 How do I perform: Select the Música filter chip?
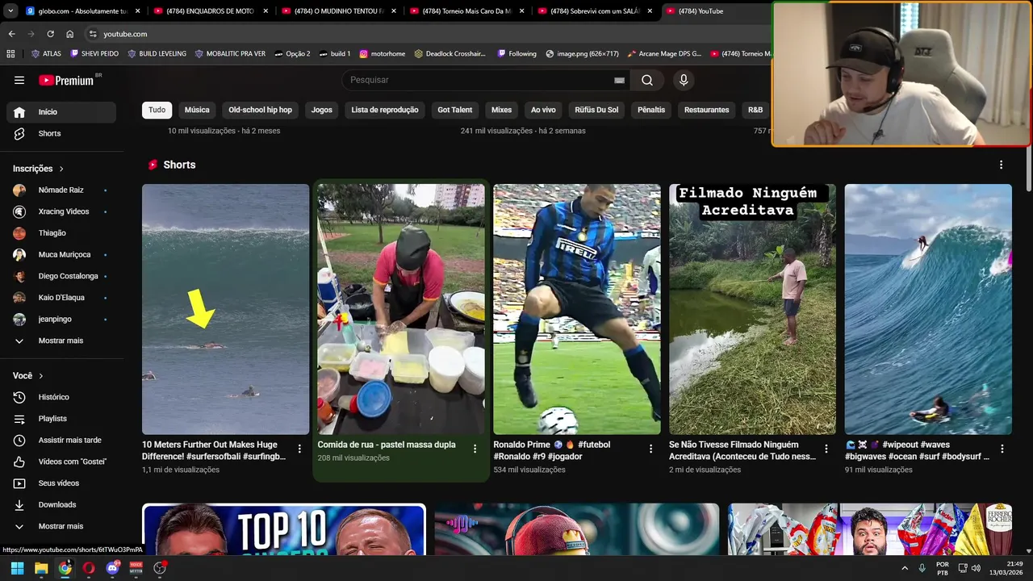point(197,110)
